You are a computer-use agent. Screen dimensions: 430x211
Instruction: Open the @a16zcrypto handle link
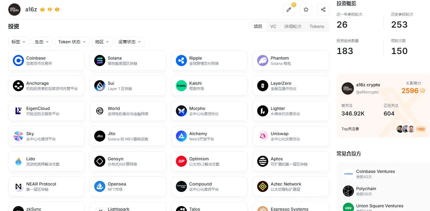pos(367,92)
